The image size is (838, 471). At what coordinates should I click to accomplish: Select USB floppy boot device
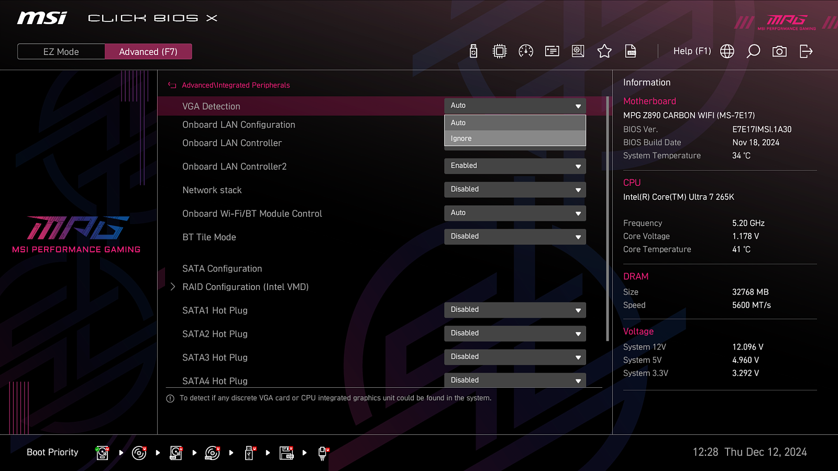pyautogui.click(x=286, y=453)
